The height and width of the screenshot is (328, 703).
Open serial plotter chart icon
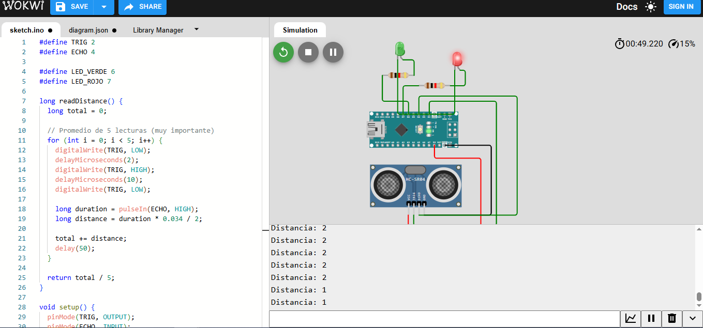tap(631, 318)
